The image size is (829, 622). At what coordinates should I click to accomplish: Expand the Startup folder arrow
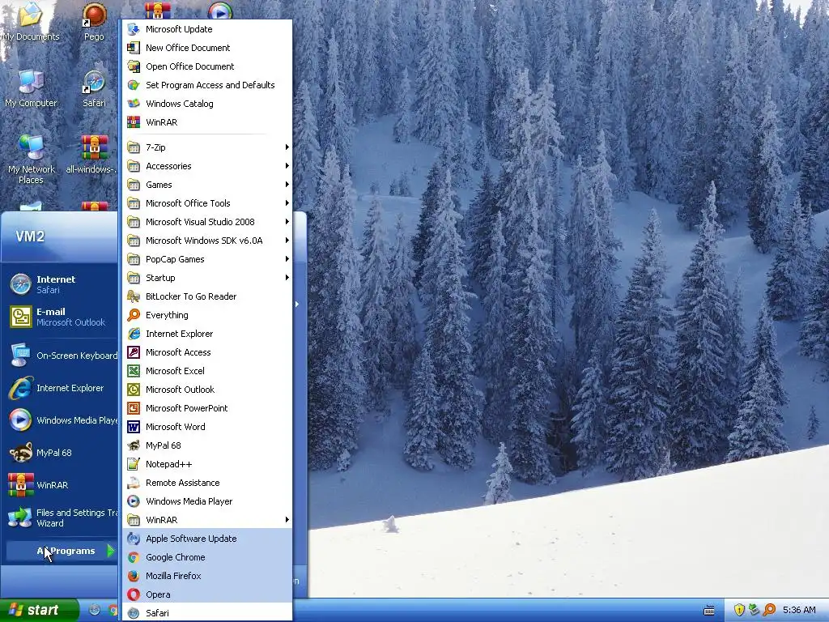[x=287, y=277]
